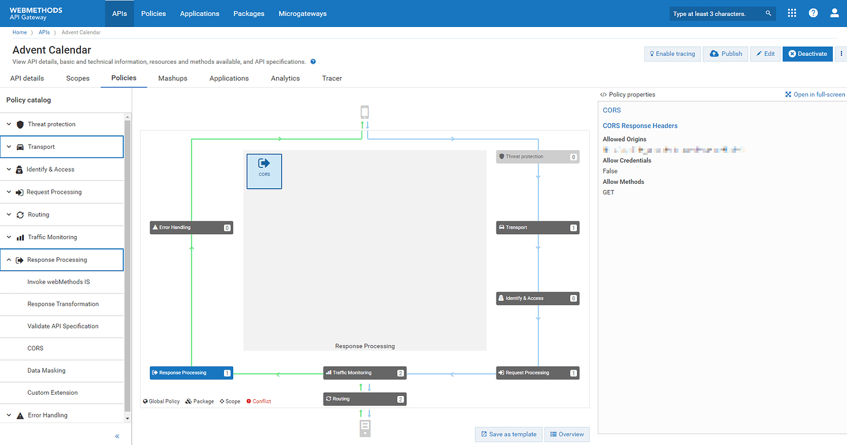
Task: Go to the APIs breadcrumb link
Action: [44, 32]
